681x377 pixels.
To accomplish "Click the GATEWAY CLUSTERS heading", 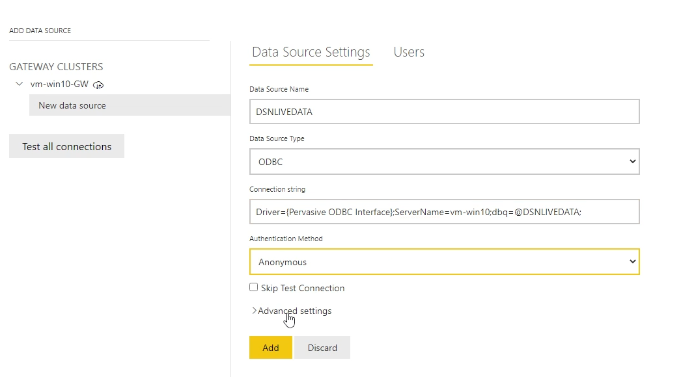I will (56, 66).
